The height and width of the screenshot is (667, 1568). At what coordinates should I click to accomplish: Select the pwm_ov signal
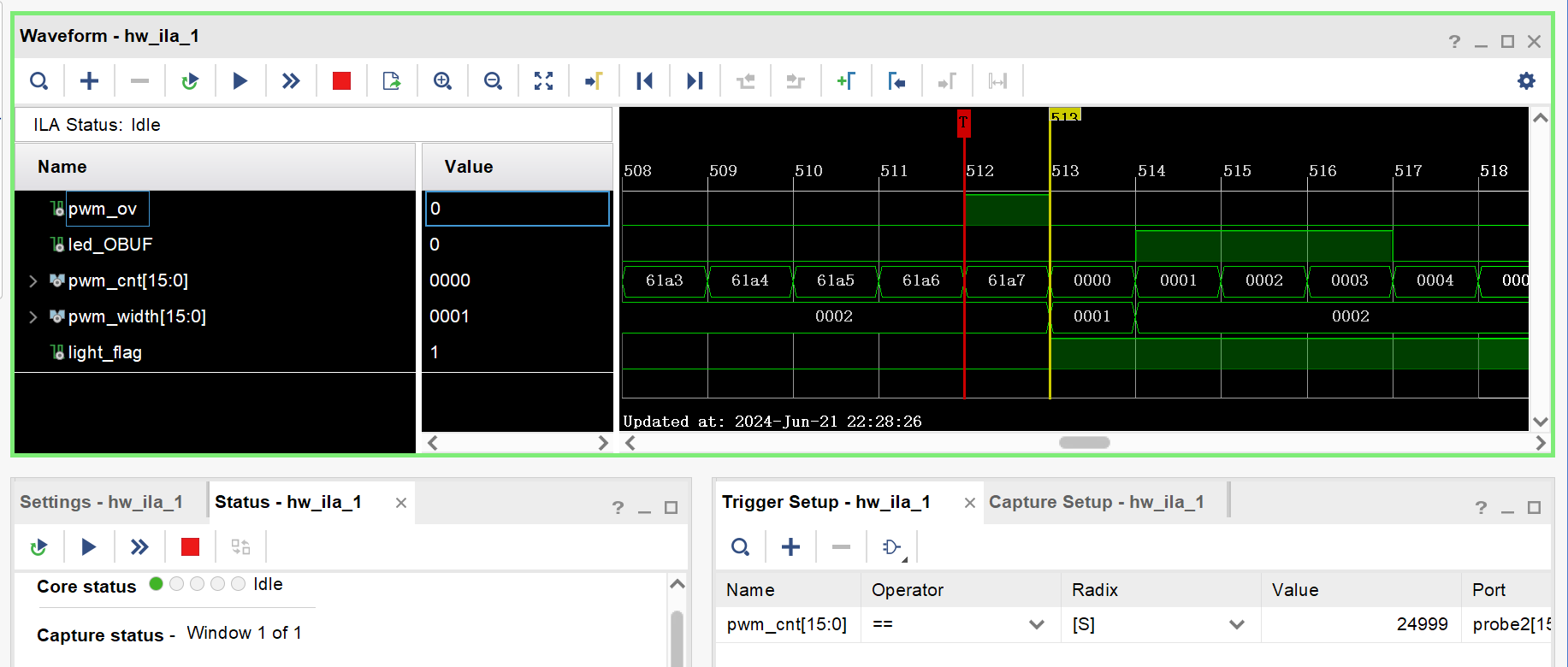[x=102, y=209]
